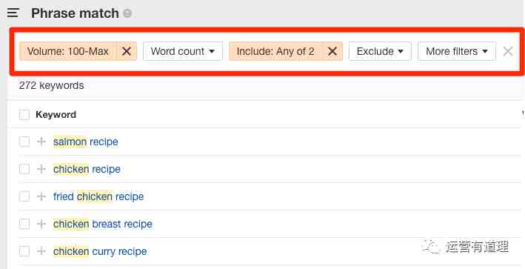Clear all filters with the gray X
This screenshot has width=525, height=269.
[508, 51]
